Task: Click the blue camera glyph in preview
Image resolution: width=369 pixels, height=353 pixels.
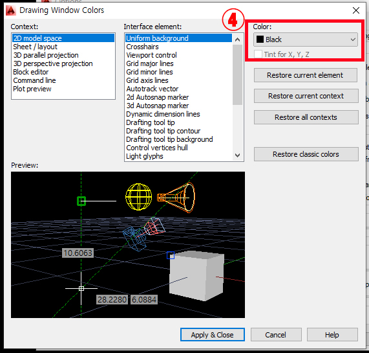Action: point(135,238)
